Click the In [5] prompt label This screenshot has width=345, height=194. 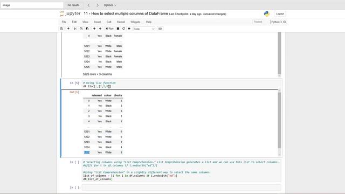tap(75, 83)
